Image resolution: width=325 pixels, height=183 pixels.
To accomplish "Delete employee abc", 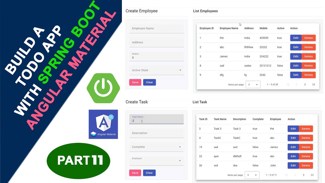I will coord(308,47).
